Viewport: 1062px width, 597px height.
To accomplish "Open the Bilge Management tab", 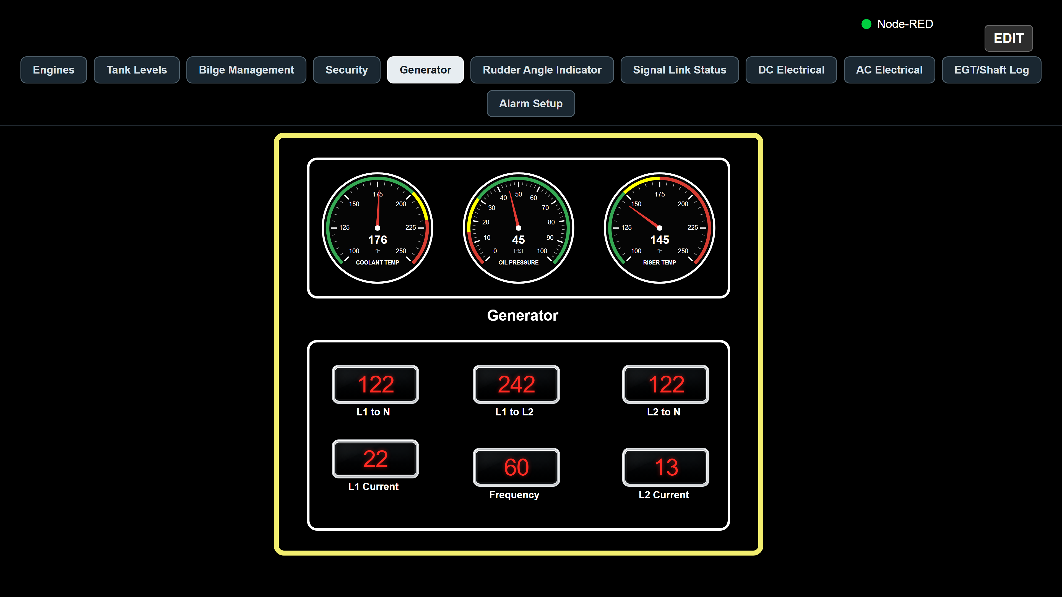I will 246,70.
